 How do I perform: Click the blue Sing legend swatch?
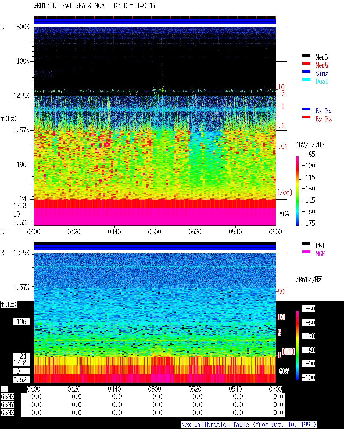tap(306, 72)
